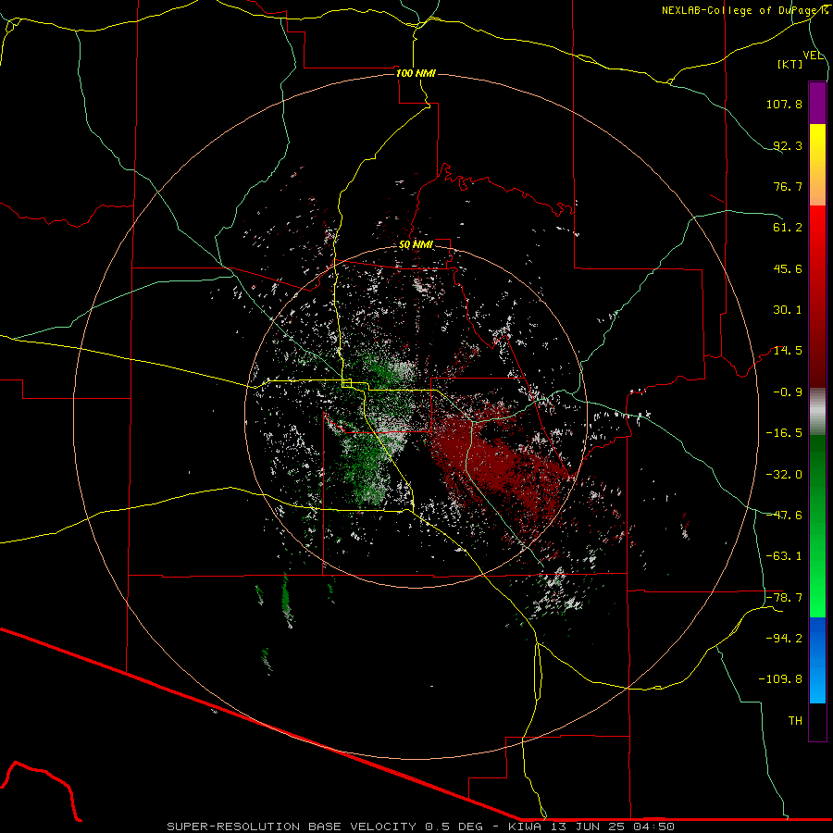The width and height of the screenshot is (833, 833).
Task: Click the 30.1 velocity scale value
Action: [788, 310]
